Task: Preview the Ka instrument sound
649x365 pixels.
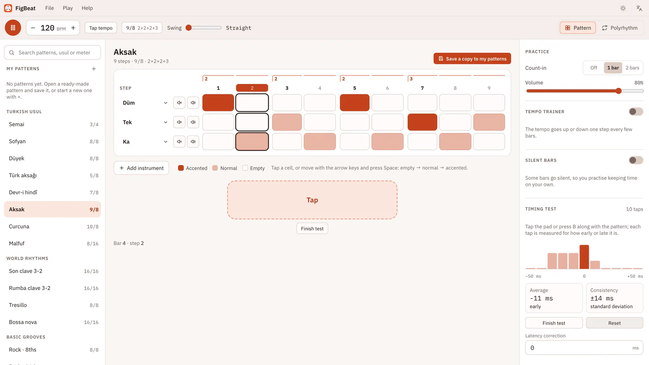Action: pyautogui.click(x=193, y=142)
